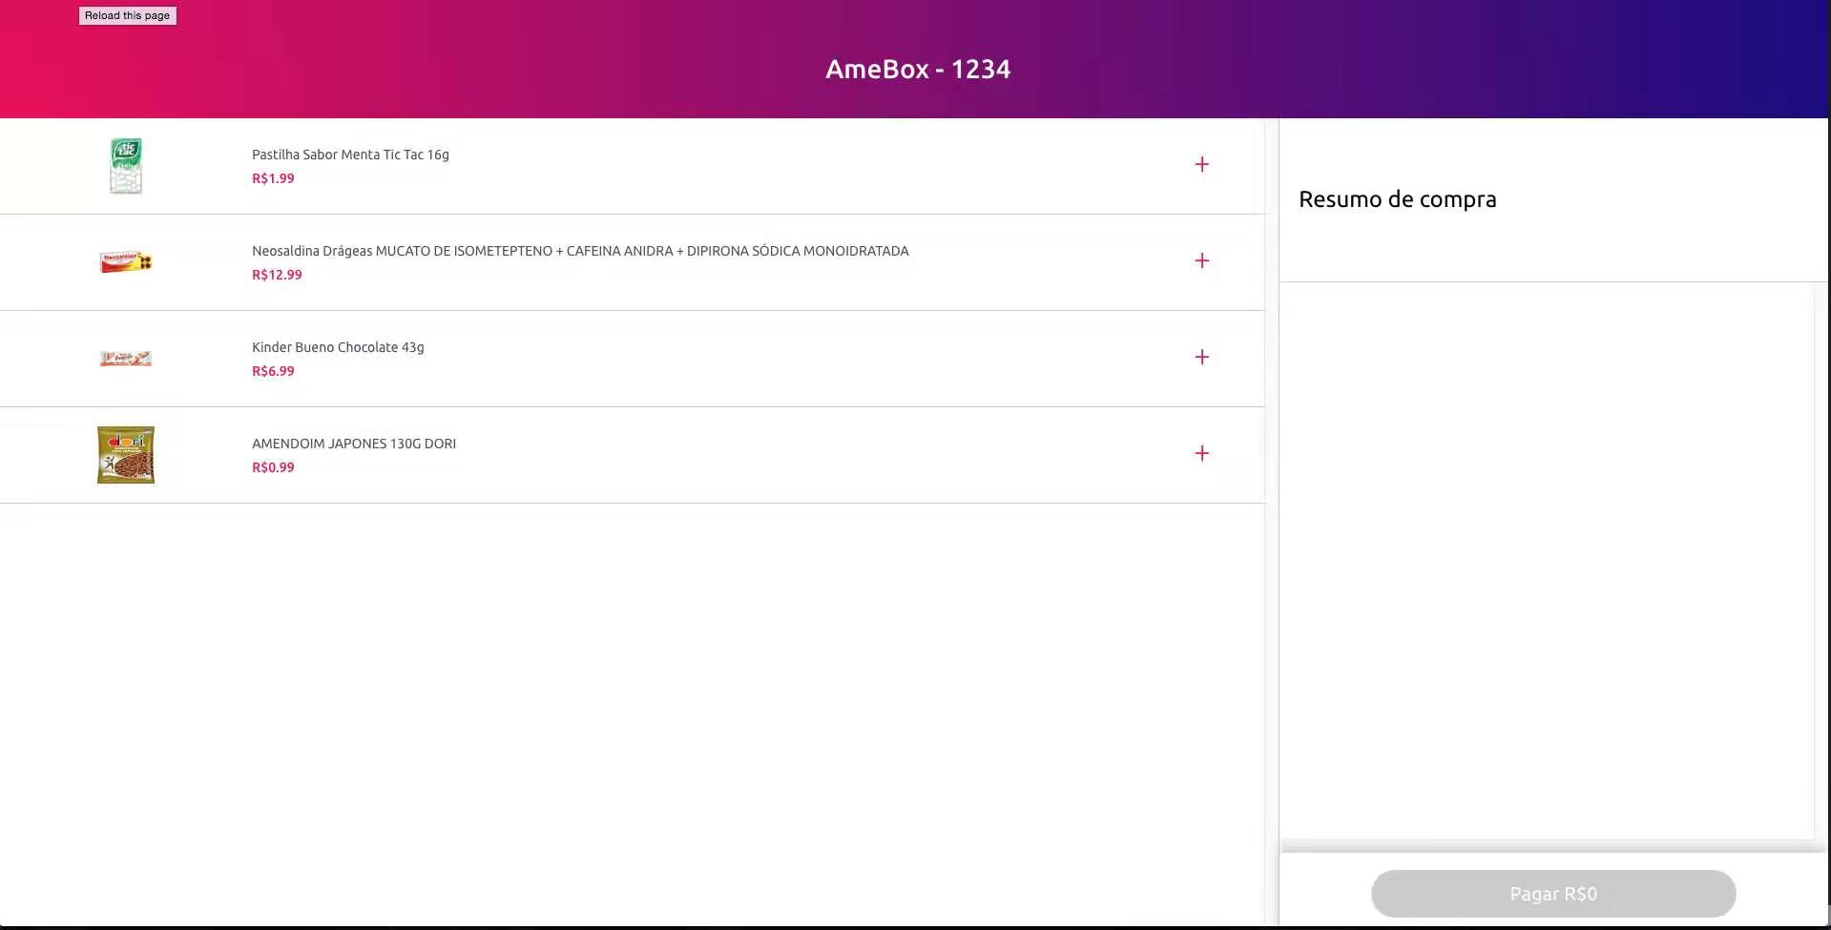Click the Dori peanut package image
The height and width of the screenshot is (930, 1831).
coord(126,455)
